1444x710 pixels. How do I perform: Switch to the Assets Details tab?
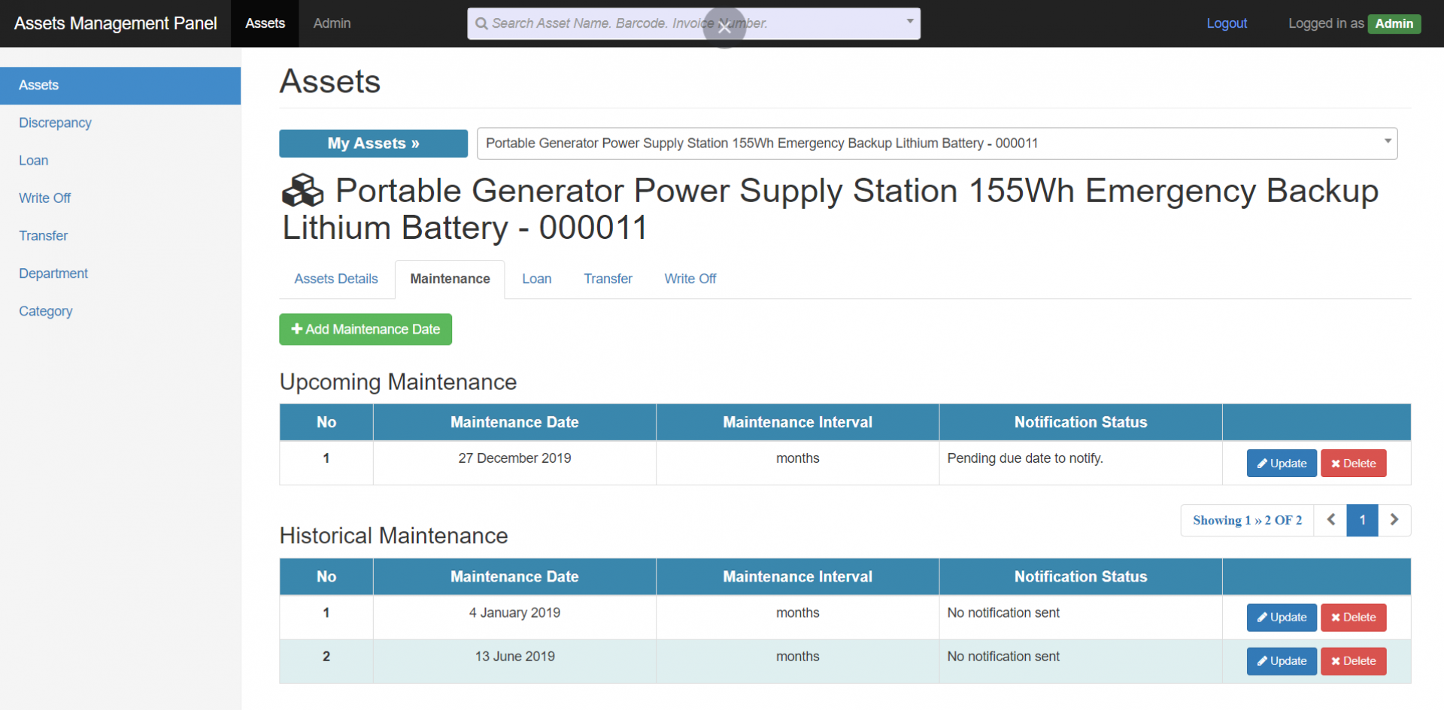point(336,279)
